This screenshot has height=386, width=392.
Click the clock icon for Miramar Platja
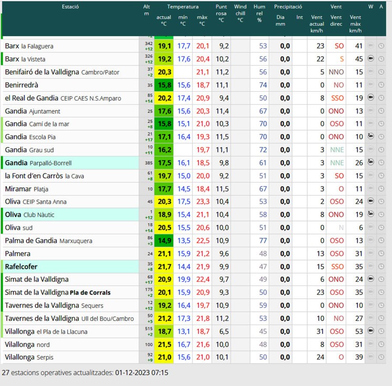[x=382, y=189]
